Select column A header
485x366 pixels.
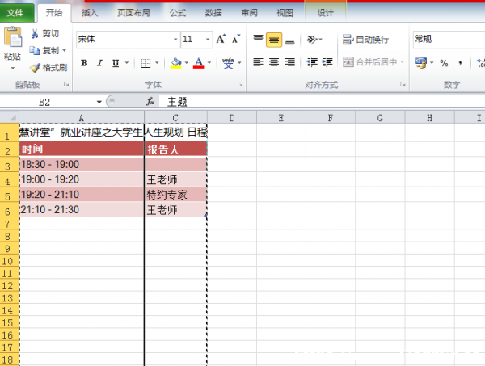pos(82,118)
